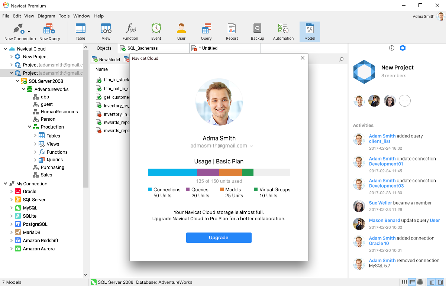Switch to the Untitled tab

(x=225, y=48)
